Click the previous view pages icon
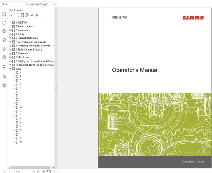Viewport: 212px width, 173px height. (x=49, y=172)
